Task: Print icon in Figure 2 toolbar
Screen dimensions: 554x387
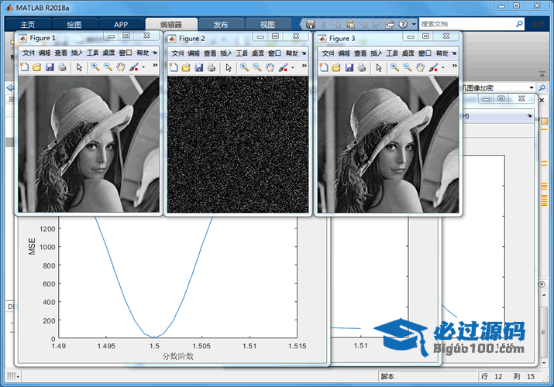Action: coord(212,67)
